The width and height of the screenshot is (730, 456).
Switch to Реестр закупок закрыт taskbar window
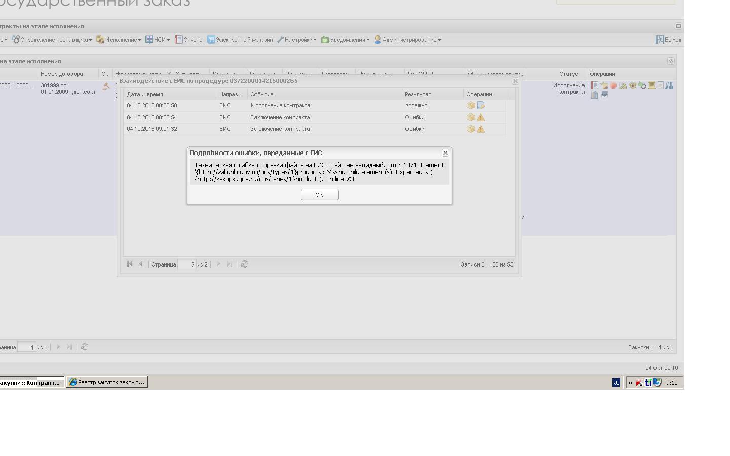[x=107, y=382]
